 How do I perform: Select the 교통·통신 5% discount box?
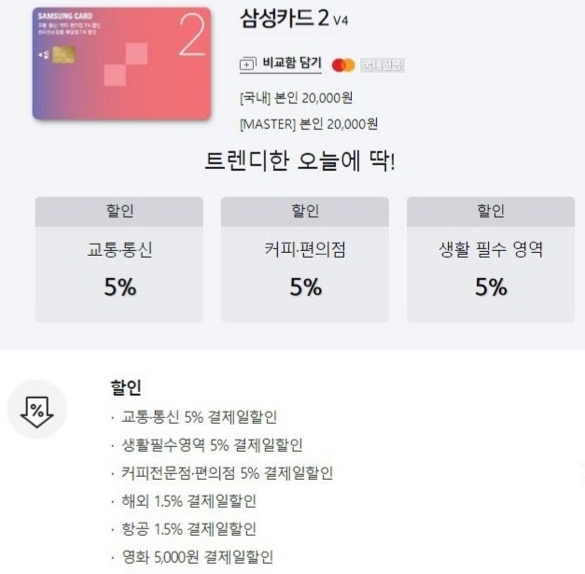coord(119,259)
